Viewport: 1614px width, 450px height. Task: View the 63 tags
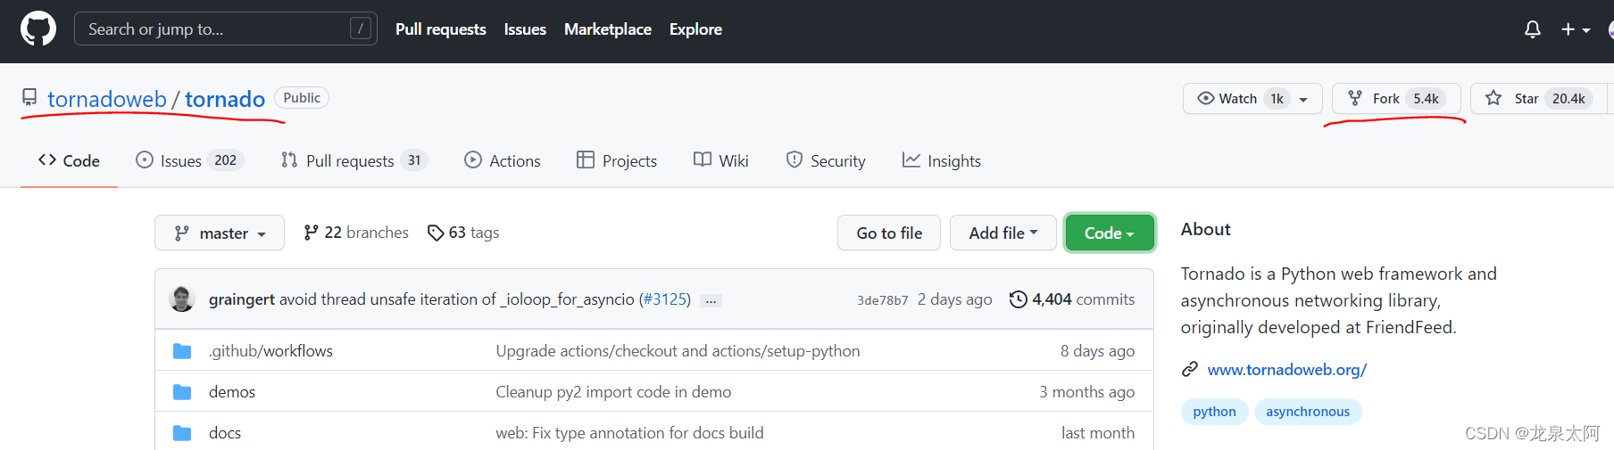coord(463,233)
